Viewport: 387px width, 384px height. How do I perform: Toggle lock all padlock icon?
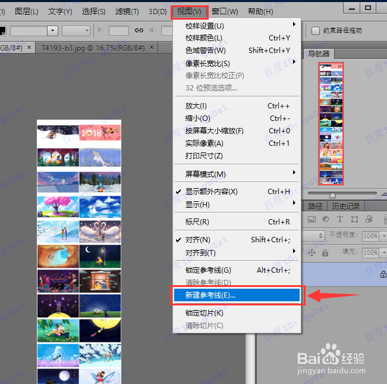point(325,253)
